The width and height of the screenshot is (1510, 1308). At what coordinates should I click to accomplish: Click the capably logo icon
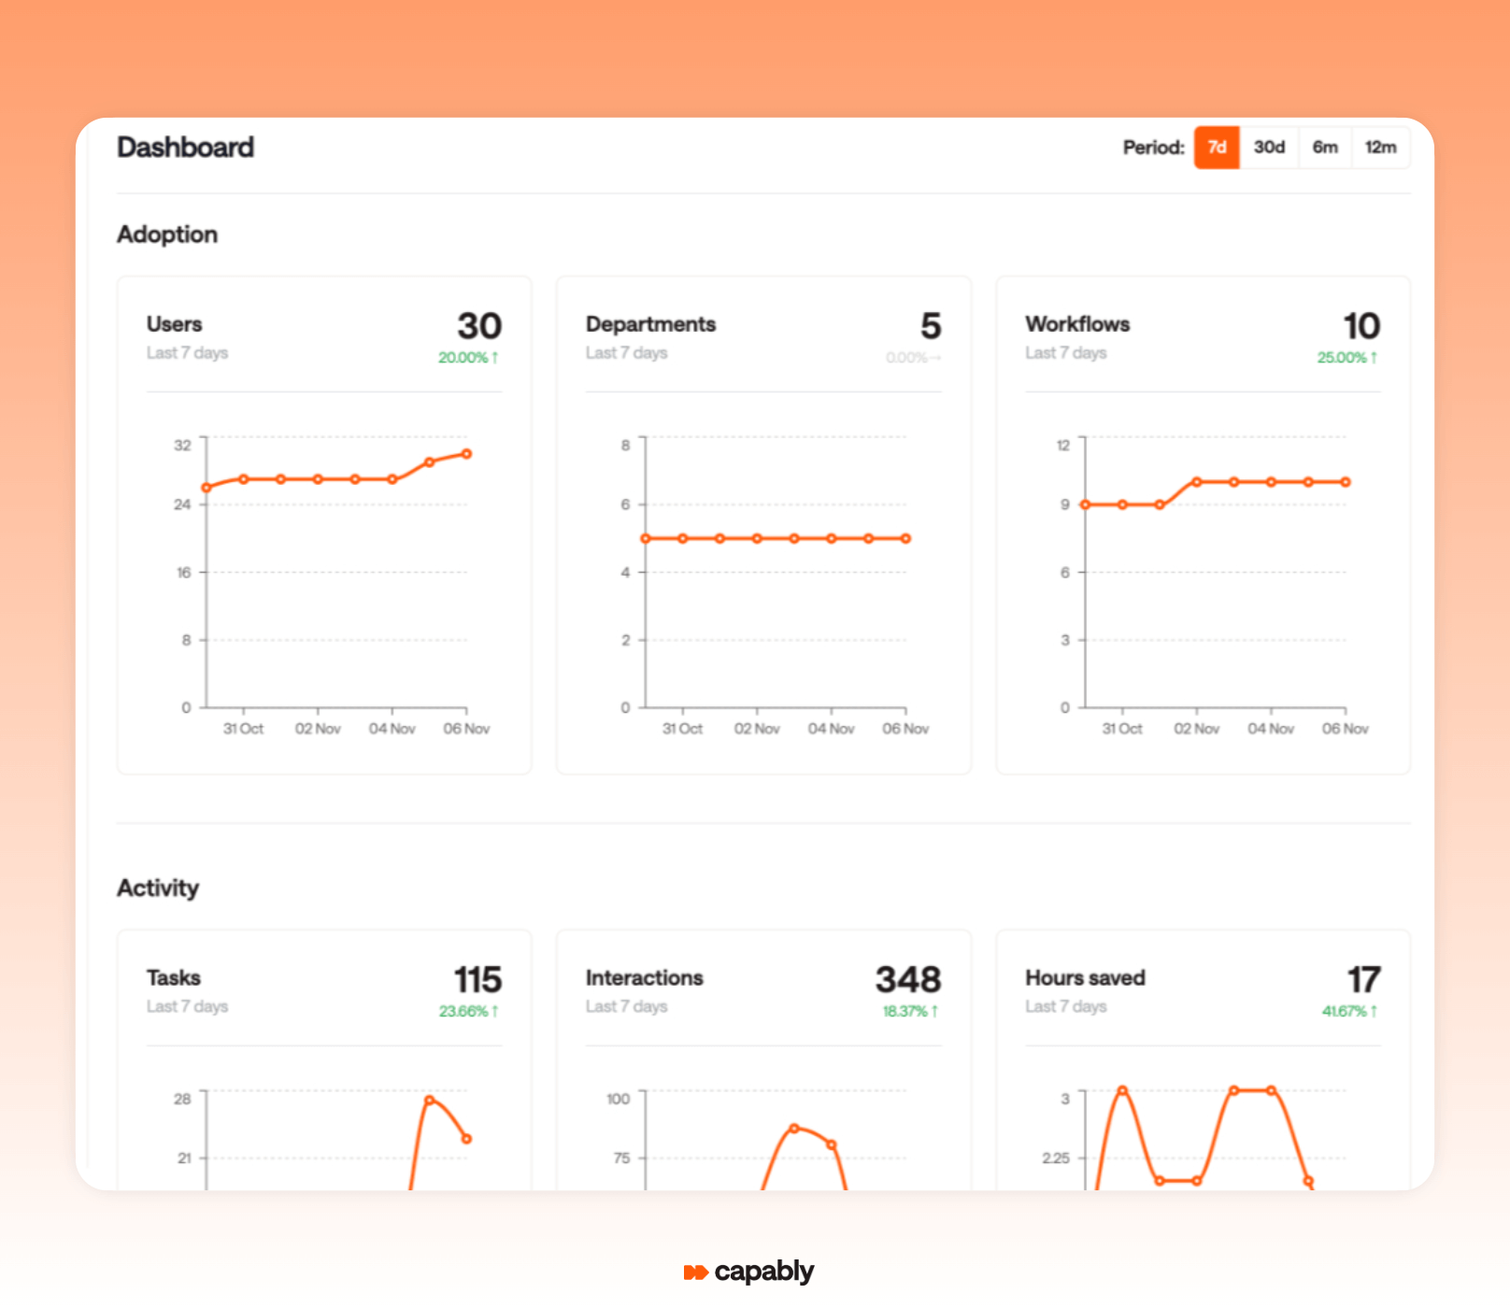pyautogui.click(x=695, y=1272)
